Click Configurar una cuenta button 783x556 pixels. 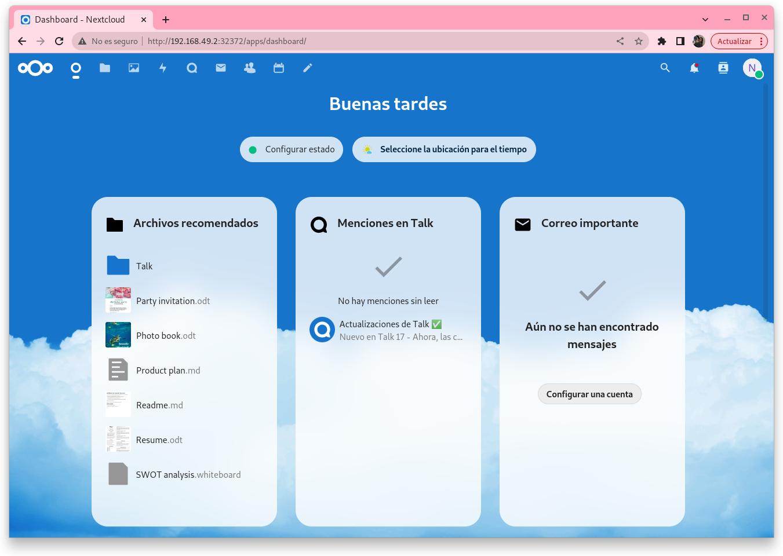click(x=589, y=394)
